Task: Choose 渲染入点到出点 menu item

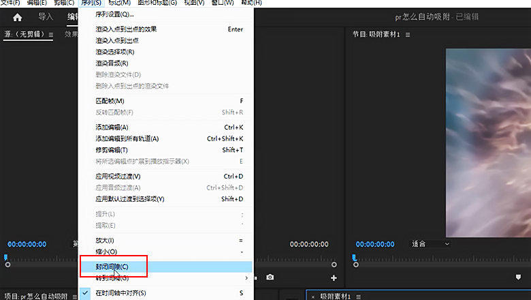Action: click(166, 41)
